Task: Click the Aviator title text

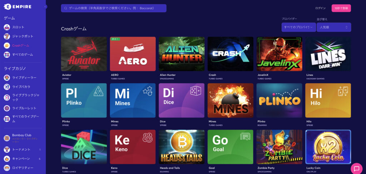Action: coord(67,75)
